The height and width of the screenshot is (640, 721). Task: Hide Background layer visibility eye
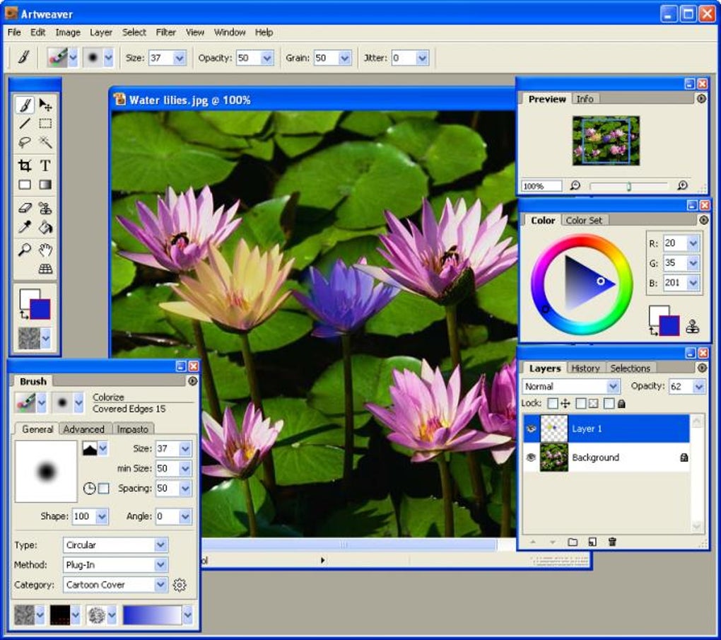(x=531, y=458)
